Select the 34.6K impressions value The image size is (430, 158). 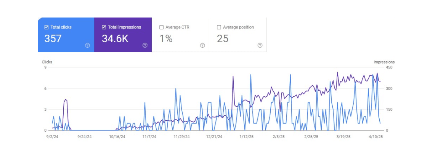click(115, 38)
